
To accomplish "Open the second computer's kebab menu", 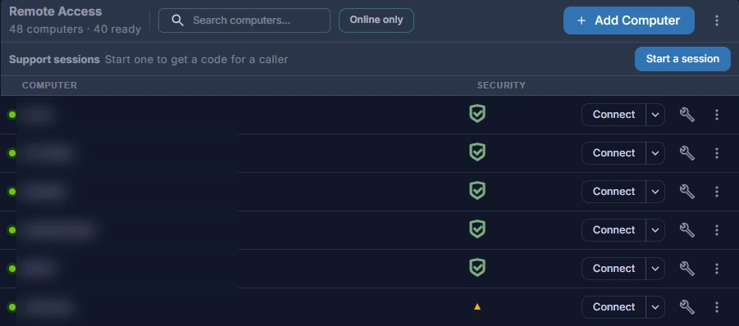I will (x=716, y=153).
